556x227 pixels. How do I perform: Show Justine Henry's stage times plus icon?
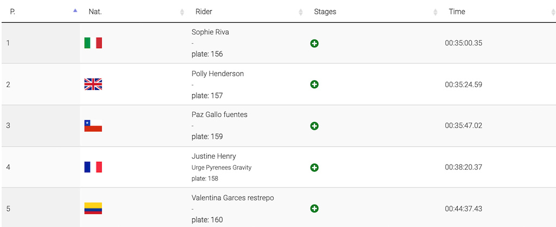[314, 167]
